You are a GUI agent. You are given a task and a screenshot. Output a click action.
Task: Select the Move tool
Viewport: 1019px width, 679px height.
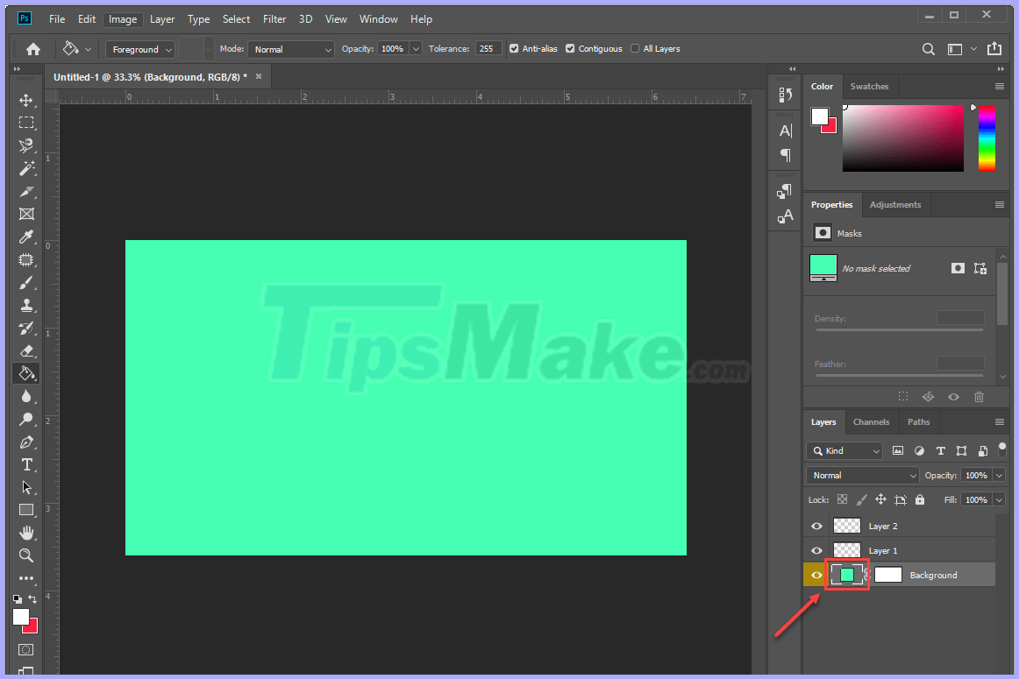point(26,100)
